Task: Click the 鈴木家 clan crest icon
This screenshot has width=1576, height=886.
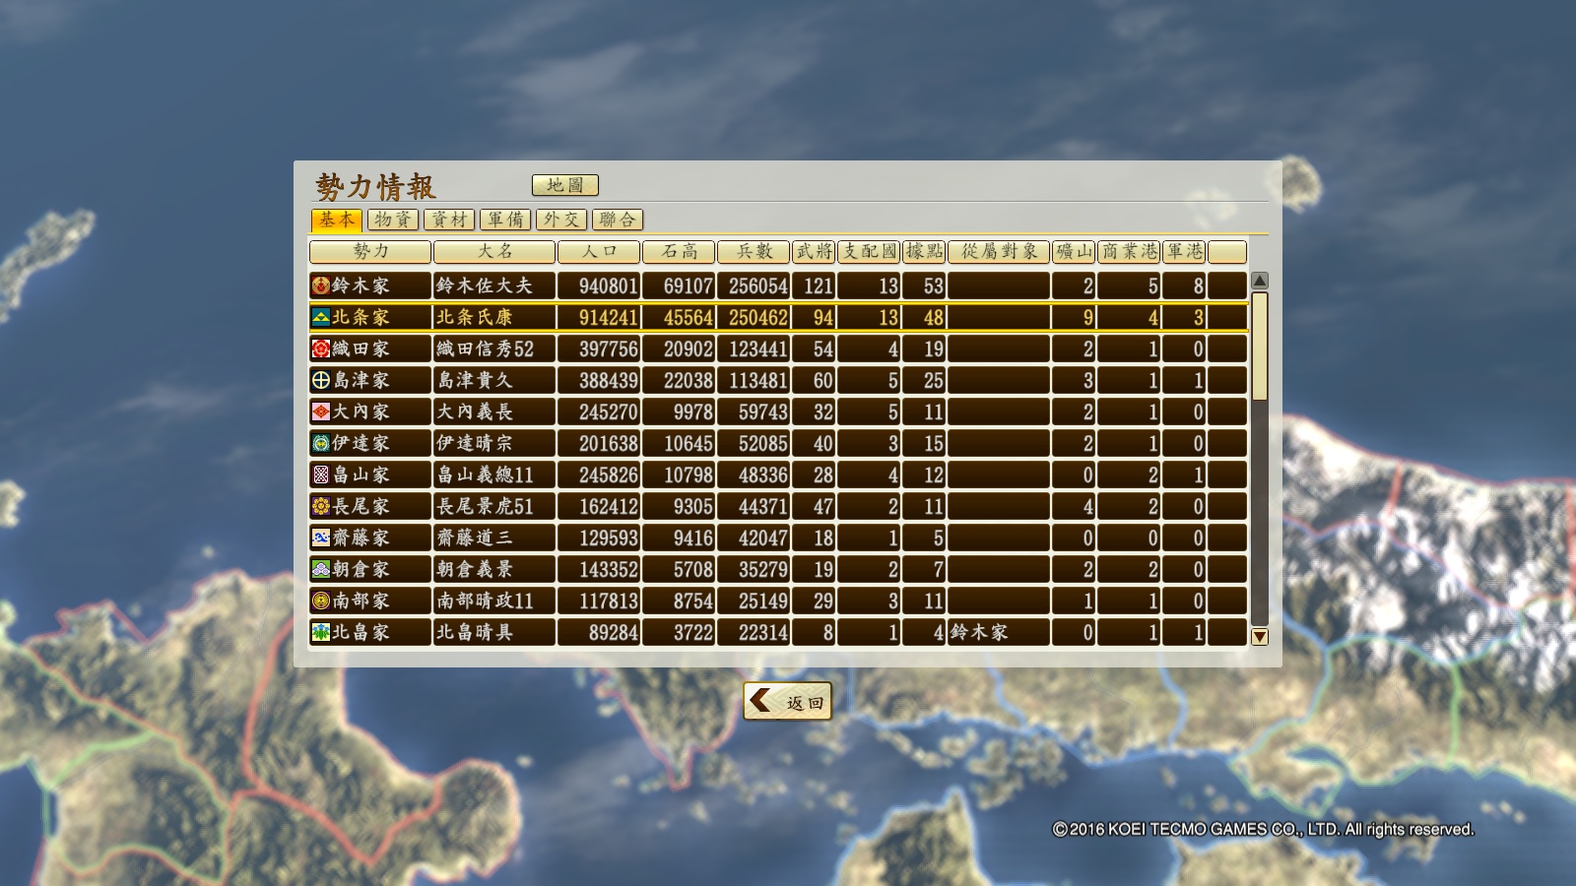Action: (x=321, y=285)
